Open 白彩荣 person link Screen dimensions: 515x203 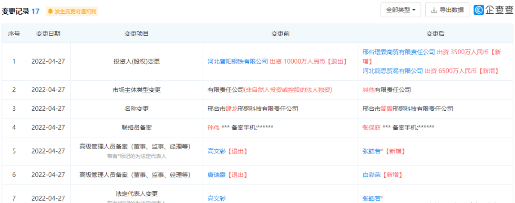[371, 174]
